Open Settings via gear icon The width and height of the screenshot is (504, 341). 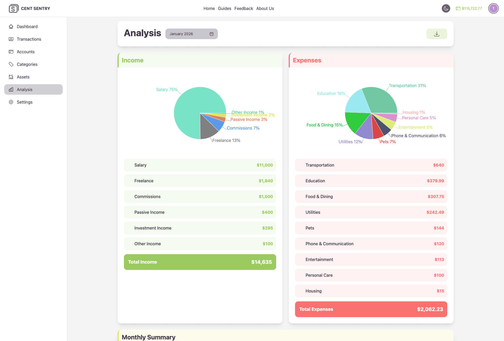pyautogui.click(x=11, y=102)
